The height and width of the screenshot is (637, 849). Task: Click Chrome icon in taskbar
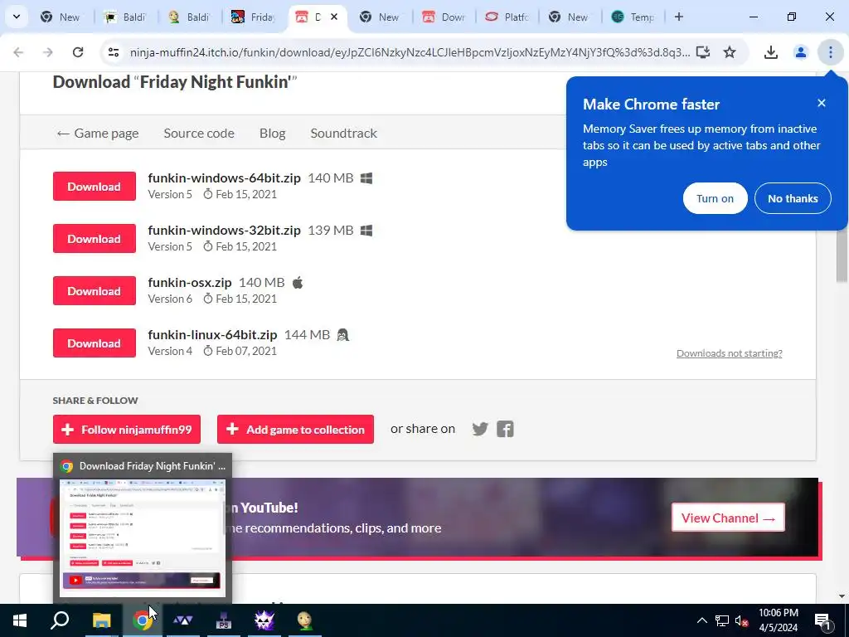[142, 620]
